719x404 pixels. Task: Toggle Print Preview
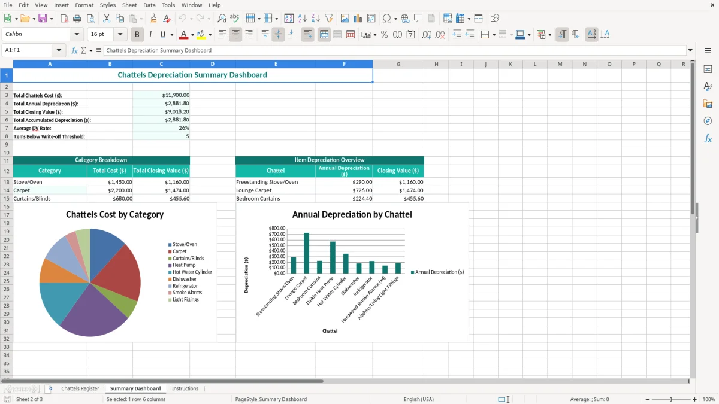tap(90, 19)
